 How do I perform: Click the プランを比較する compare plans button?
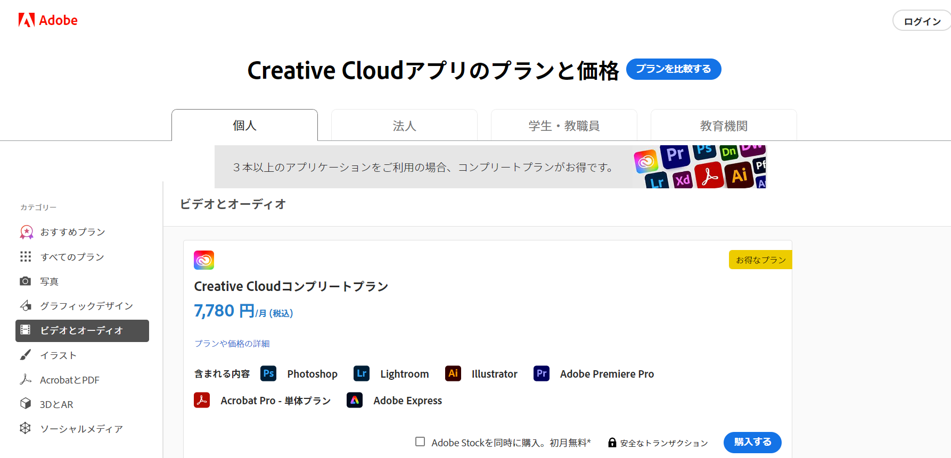point(674,69)
